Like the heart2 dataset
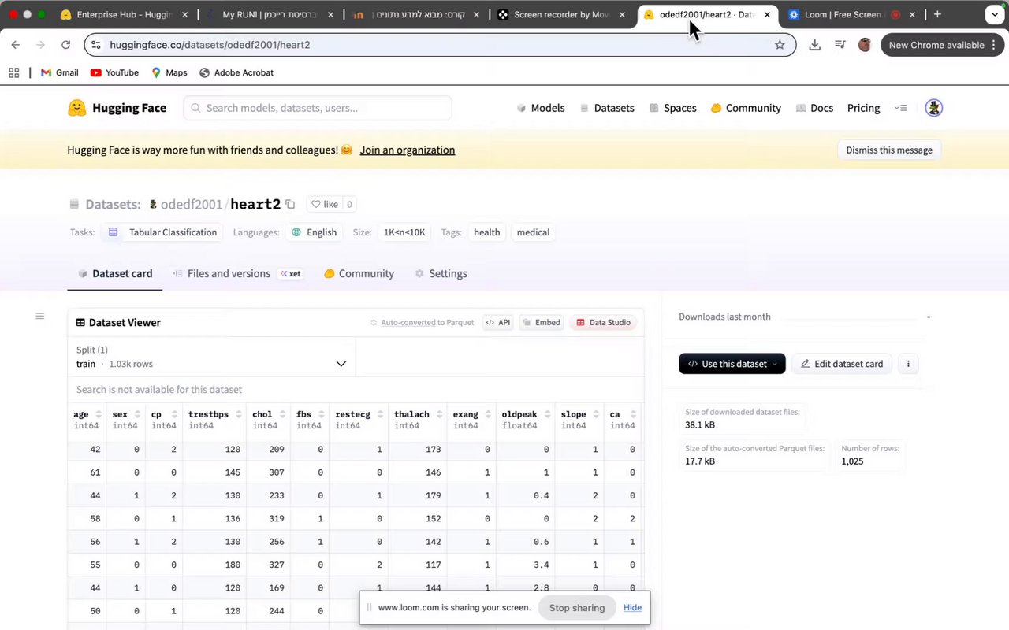 (324, 204)
